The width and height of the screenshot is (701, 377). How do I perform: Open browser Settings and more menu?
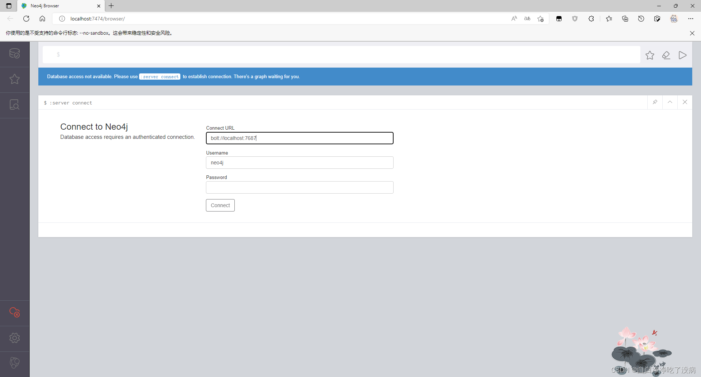click(691, 19)
